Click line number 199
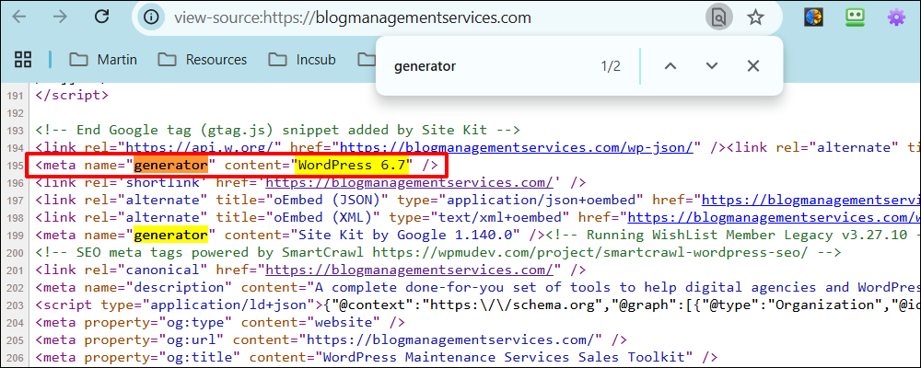This screenshot has height=368, width=921. [x=17, y=236]
